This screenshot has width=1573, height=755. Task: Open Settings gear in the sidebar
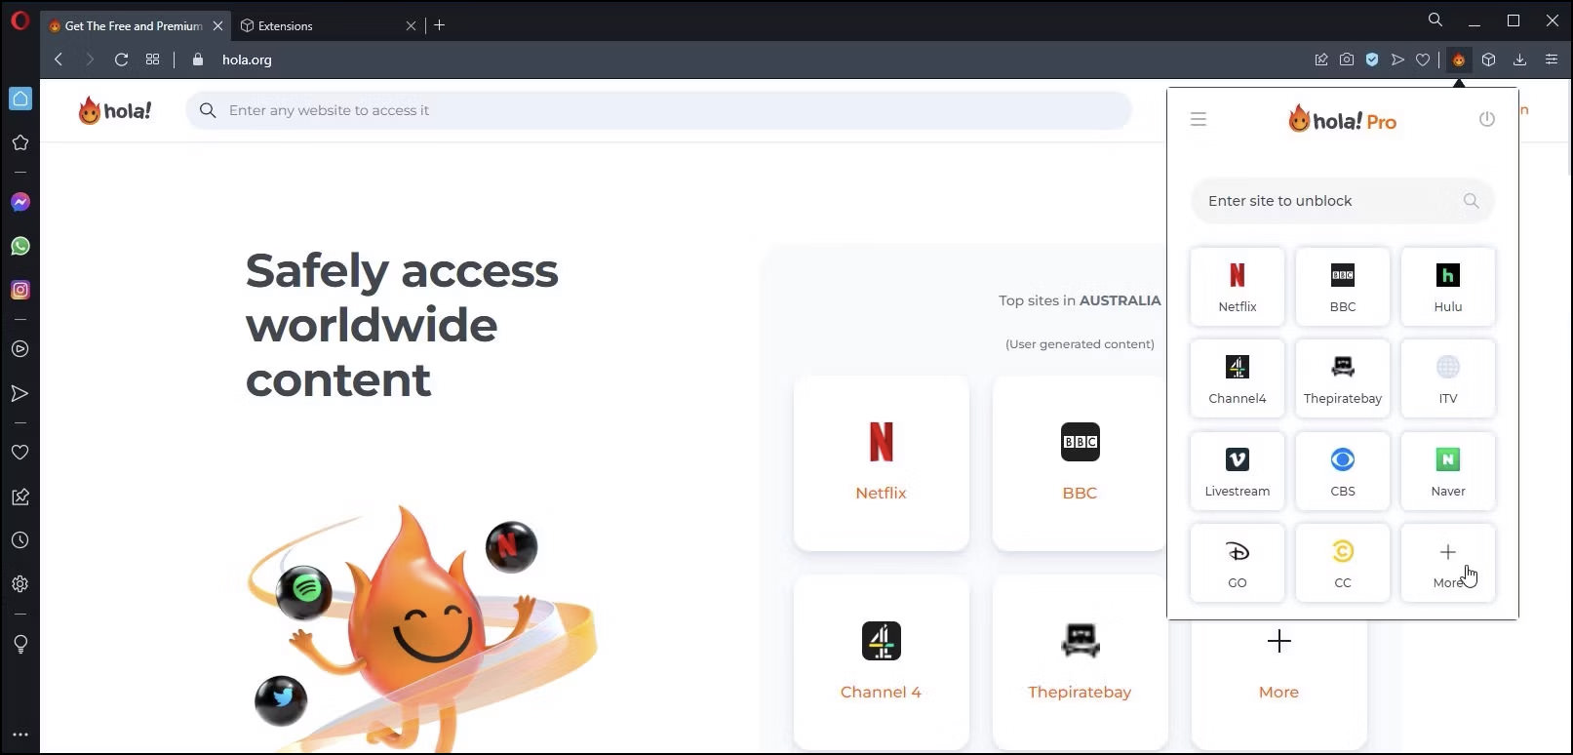(20, 584)
